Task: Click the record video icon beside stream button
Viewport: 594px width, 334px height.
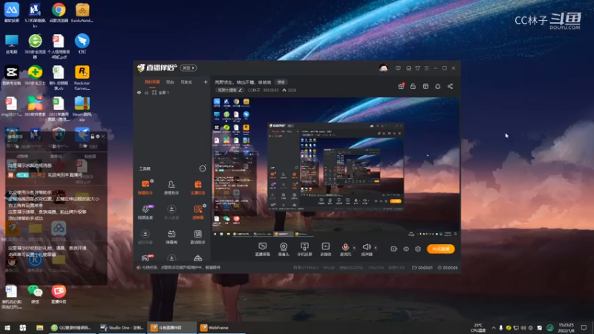Action: point(394,249)
